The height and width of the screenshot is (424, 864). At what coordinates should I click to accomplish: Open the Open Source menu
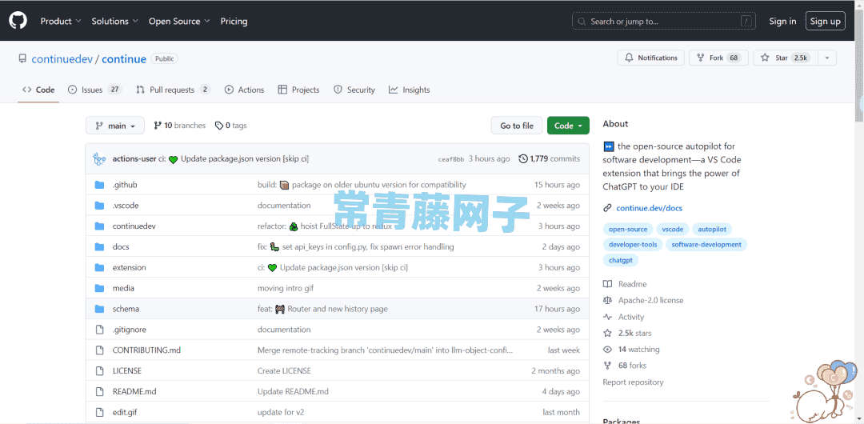[179, 21]
